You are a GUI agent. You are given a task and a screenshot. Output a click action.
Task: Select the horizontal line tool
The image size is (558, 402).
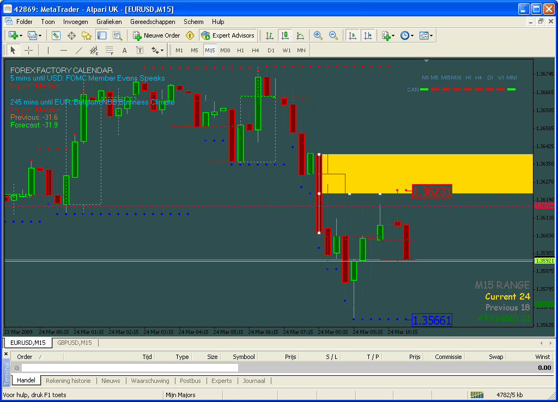[63, 50]
